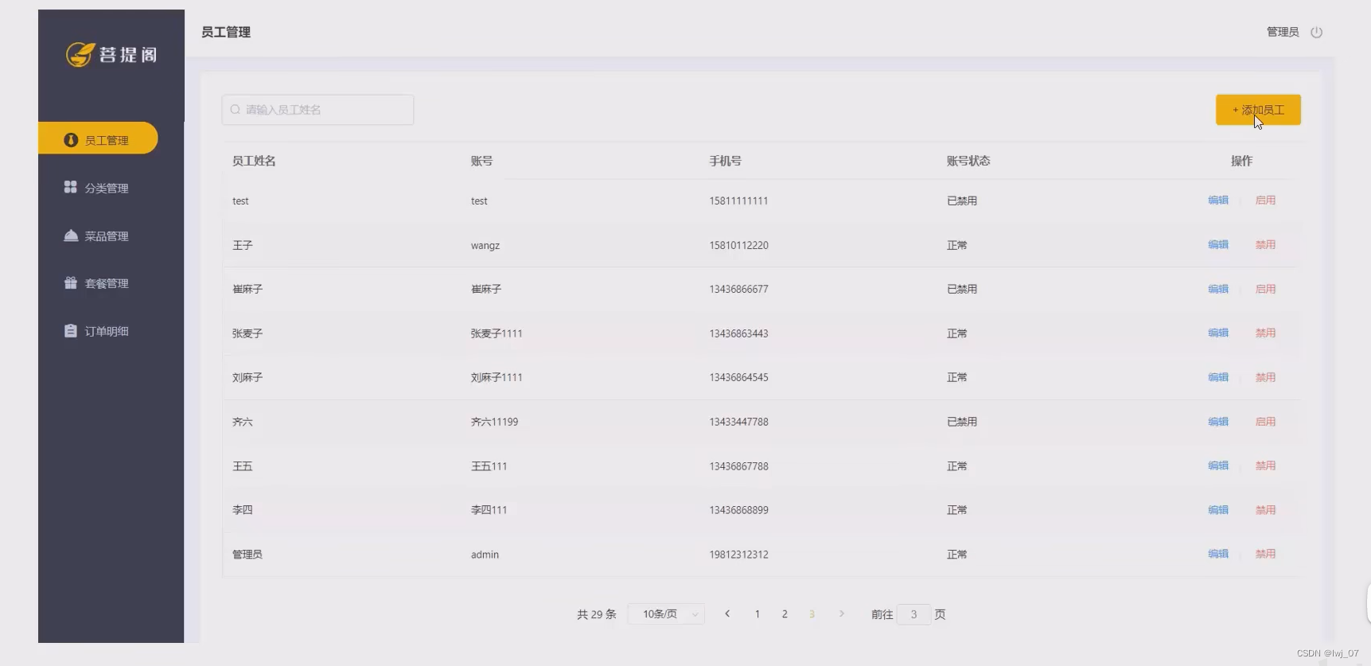Open the 10条/页 page size dropdown
Screen dimensions: 1371x666
click(666, 613)
